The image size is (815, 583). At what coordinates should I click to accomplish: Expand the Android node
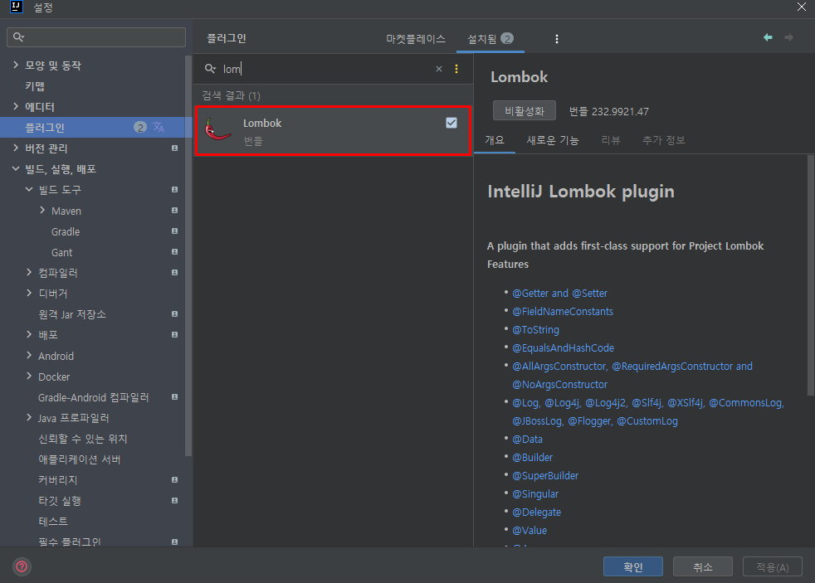click(29, 355)
